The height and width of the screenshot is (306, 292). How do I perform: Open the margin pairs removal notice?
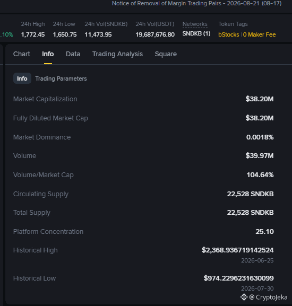coord(196,4)
